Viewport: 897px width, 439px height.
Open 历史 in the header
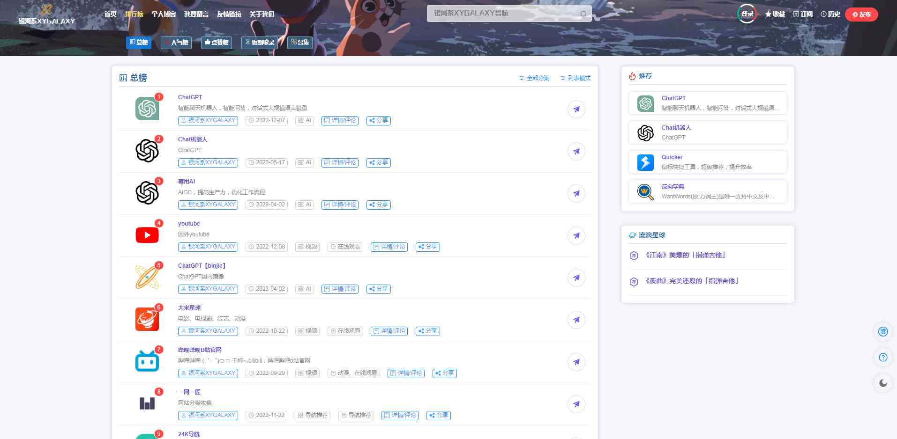coord(830,14)
